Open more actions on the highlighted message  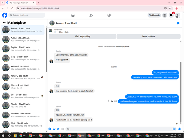(108, 101)
